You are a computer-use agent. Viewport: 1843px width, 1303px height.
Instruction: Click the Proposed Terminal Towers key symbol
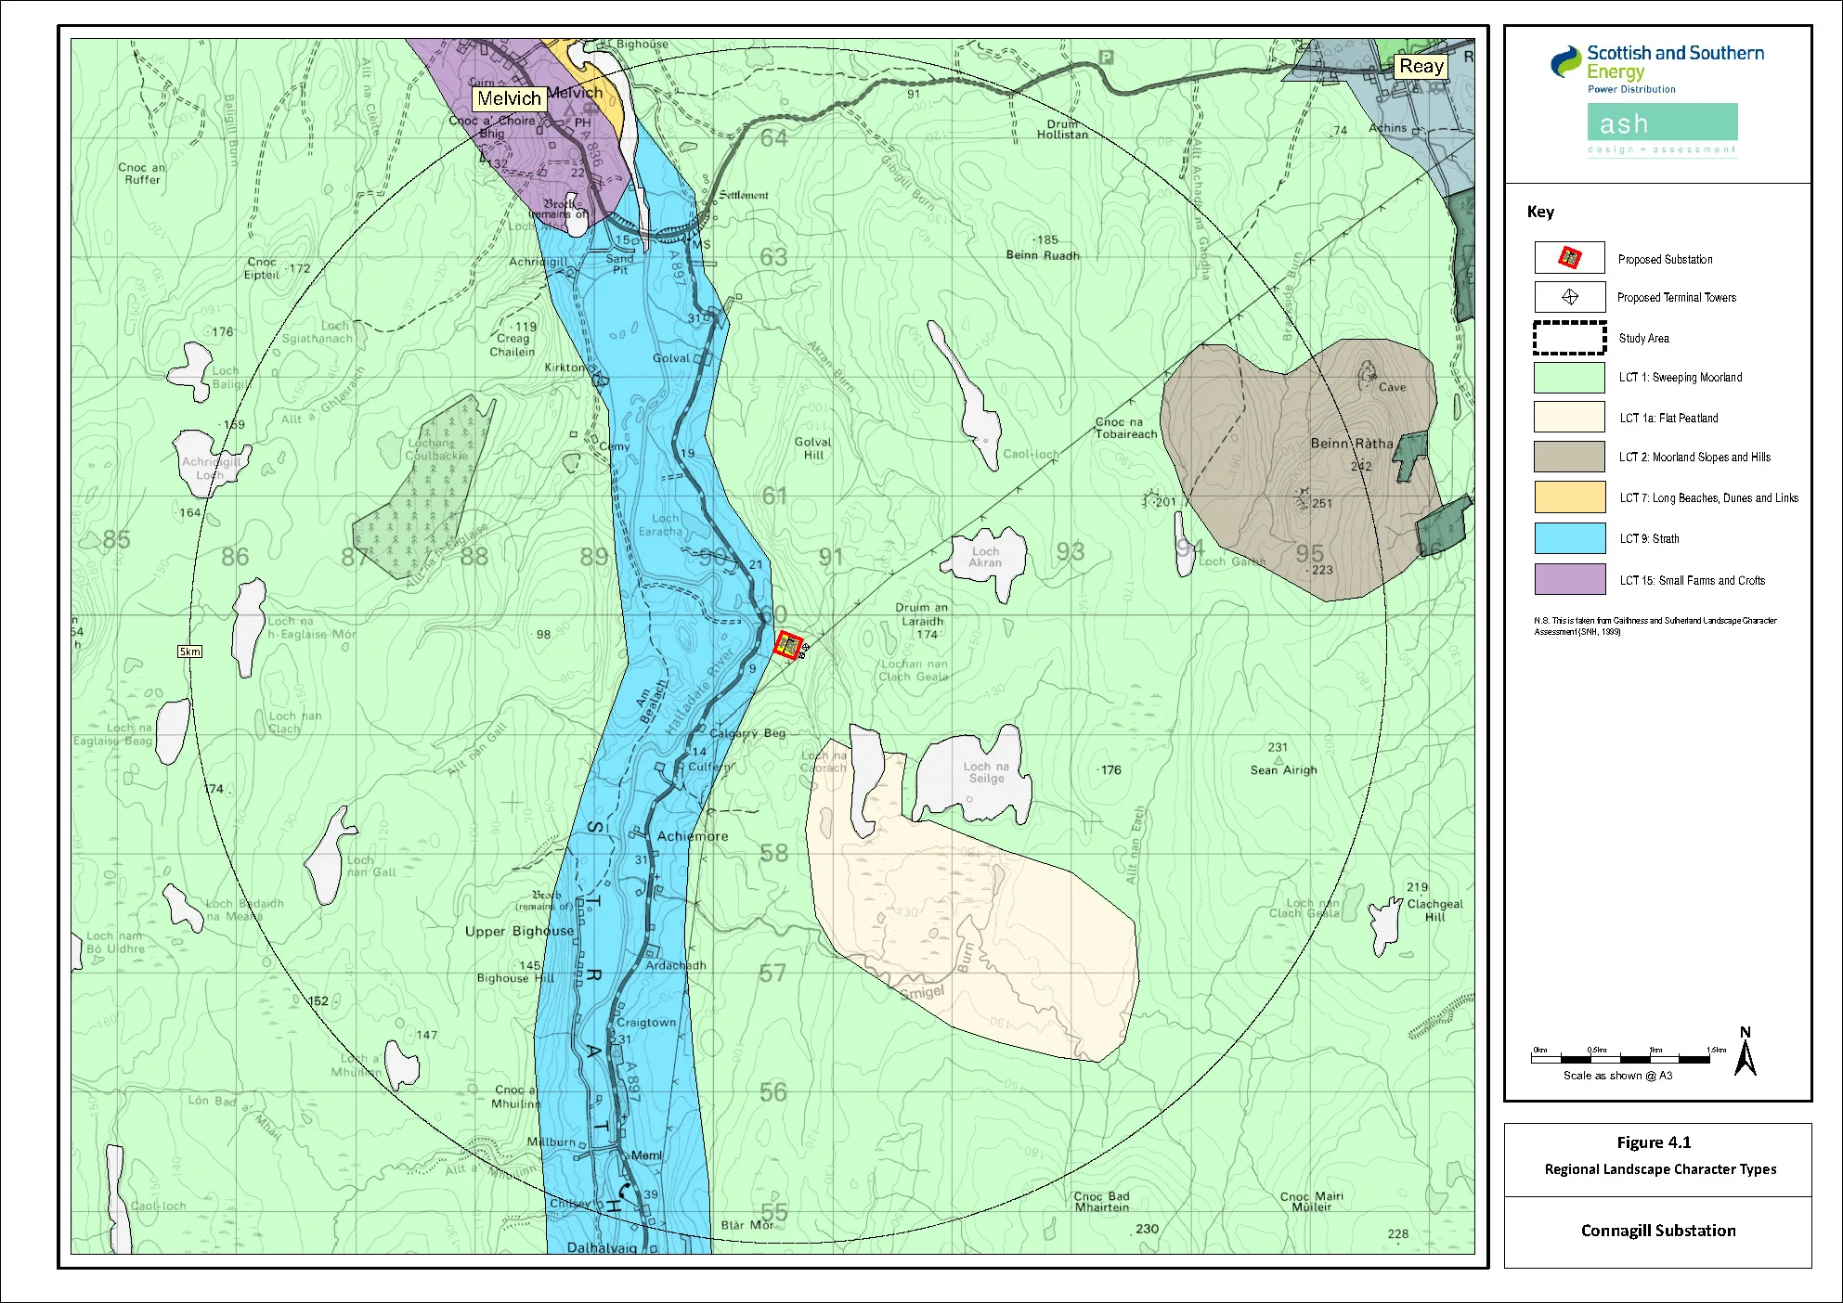[x=1569, y=297]
